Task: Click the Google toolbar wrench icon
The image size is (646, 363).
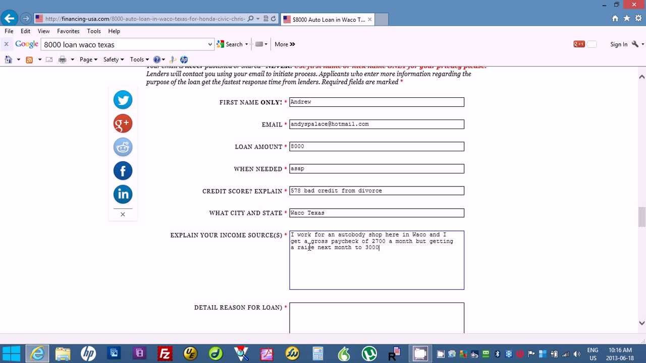Action: pos(635,44)
